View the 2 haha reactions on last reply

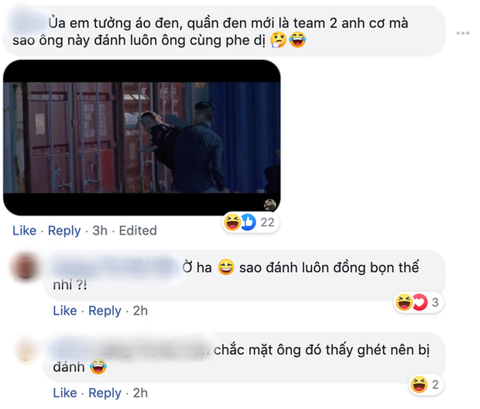click(x=426, y=384)
